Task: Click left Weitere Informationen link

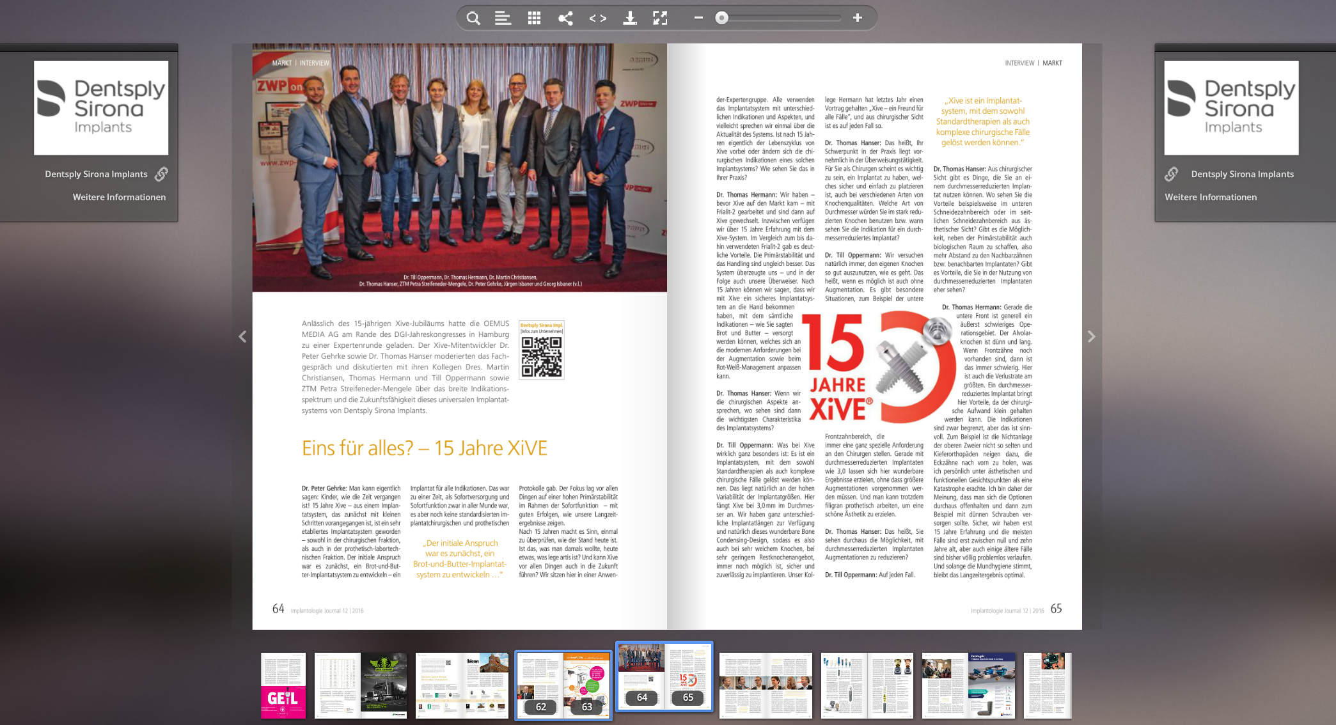Action: [119, 197]
